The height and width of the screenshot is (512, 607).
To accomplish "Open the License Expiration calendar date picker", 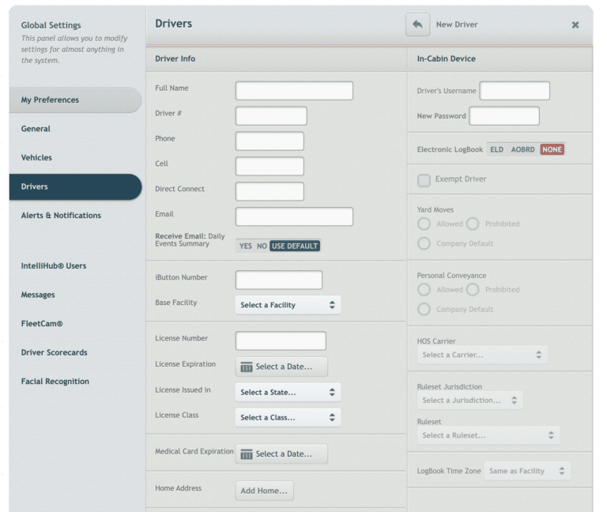I will 281,367.
